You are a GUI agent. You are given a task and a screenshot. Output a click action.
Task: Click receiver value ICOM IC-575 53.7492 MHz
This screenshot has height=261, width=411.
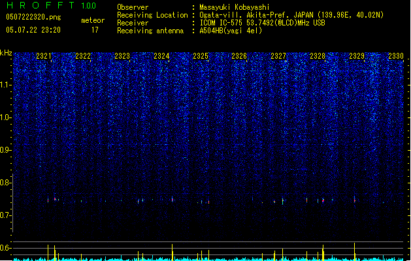[x=262, y=23]
